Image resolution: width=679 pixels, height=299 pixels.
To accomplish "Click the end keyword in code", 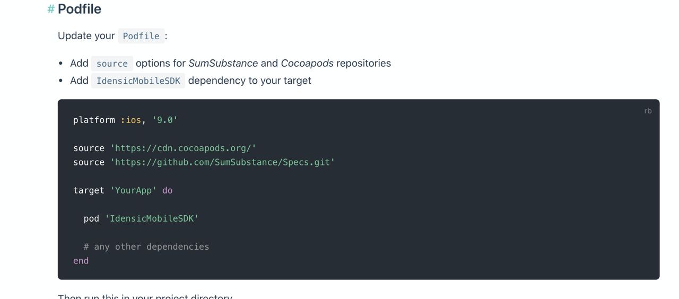I will [81, 261].
